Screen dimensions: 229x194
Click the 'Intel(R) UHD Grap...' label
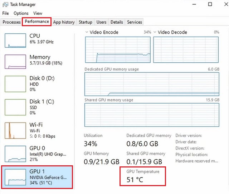48,154
